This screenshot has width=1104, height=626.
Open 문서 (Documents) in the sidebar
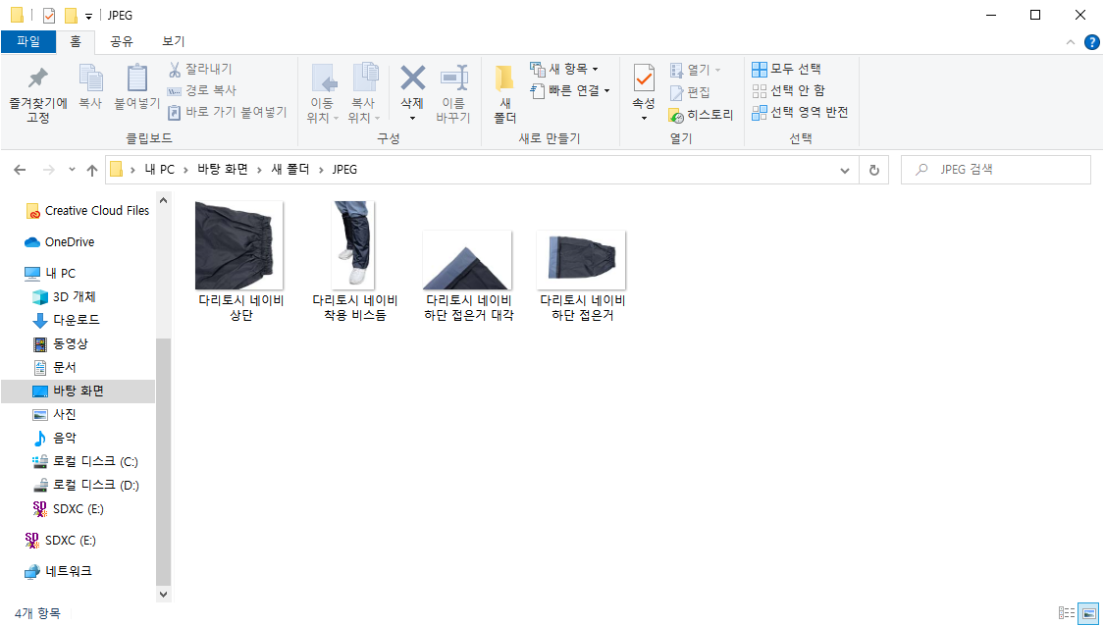55,367
